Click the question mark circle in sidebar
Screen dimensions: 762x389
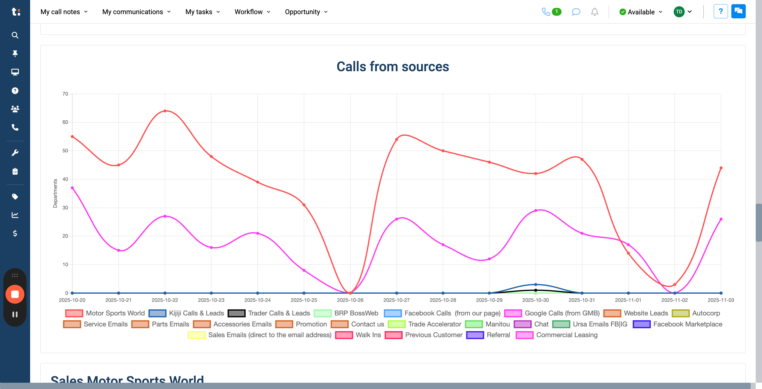[15, 91]
